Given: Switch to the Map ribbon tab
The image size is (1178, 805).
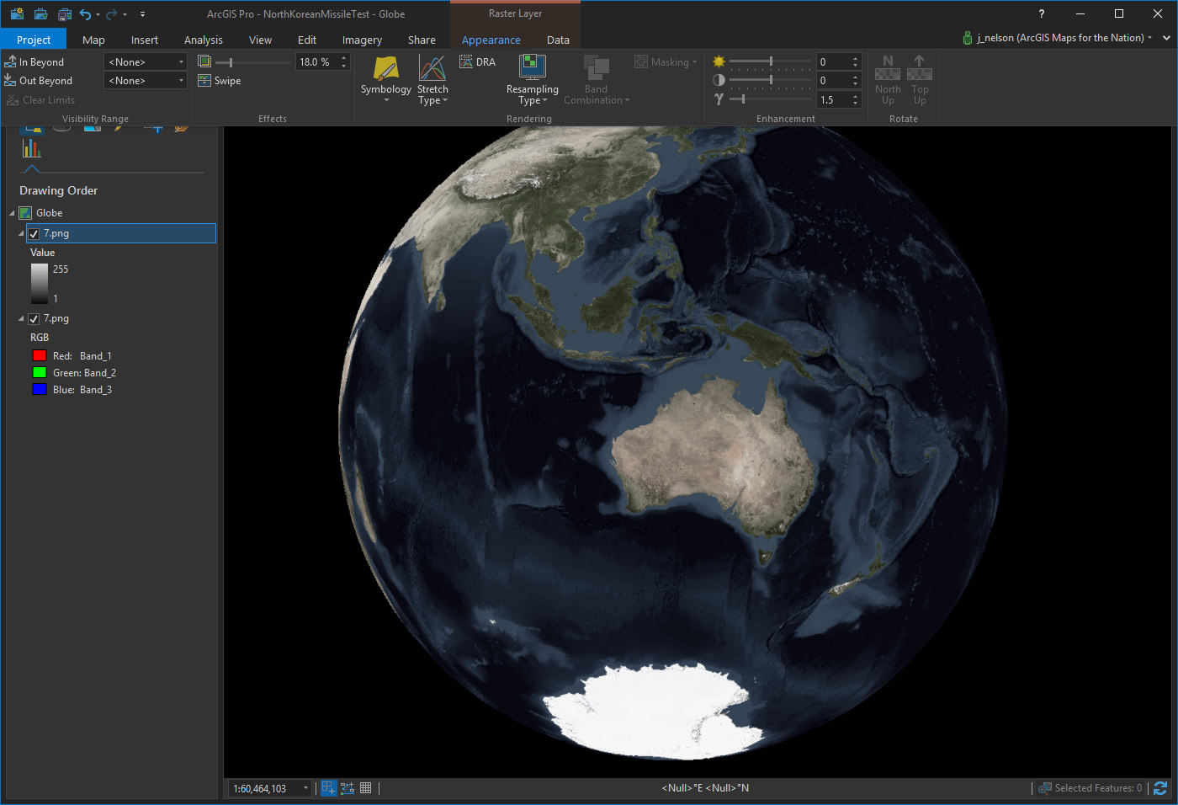Looking at the screenshot, I should point(93,40).
